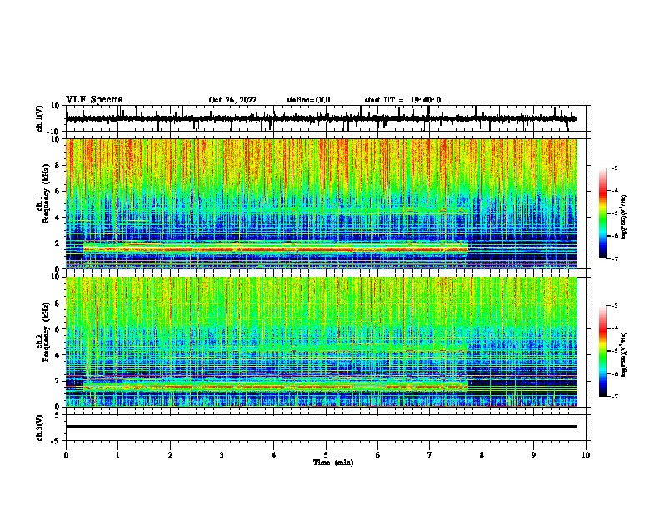660x510 pixels.
Task: Click the ch.1 spectrogram color bar
Action: click(x=602, y=213)
